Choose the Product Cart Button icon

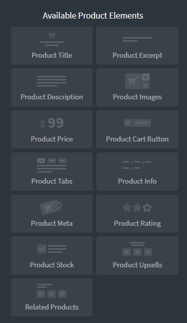pos(137,123)
